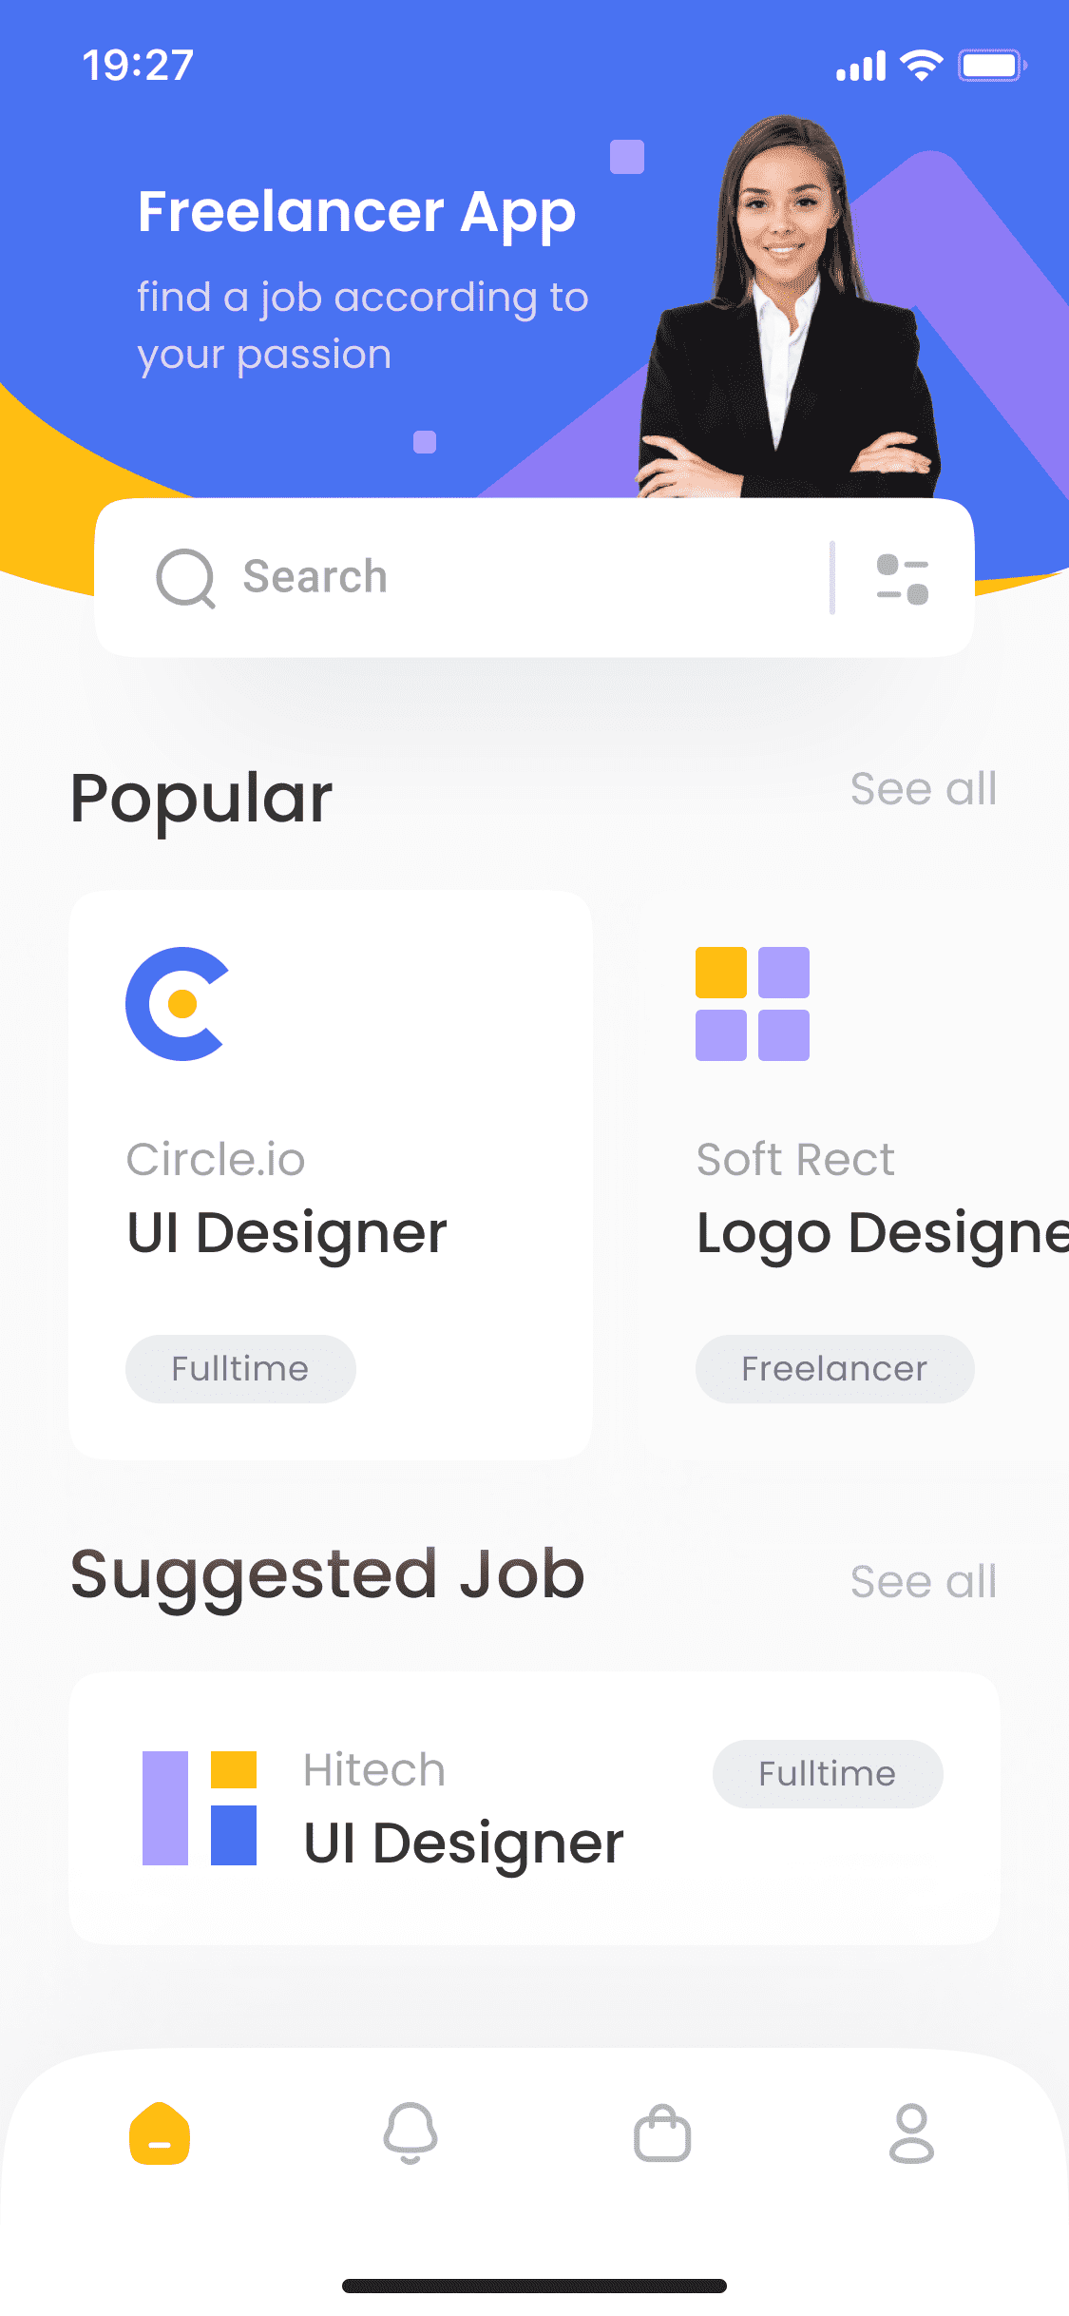Open the Logo Designer job title
Viewport: 1069px width, 2316px height.
click(x=883, y=1234)
